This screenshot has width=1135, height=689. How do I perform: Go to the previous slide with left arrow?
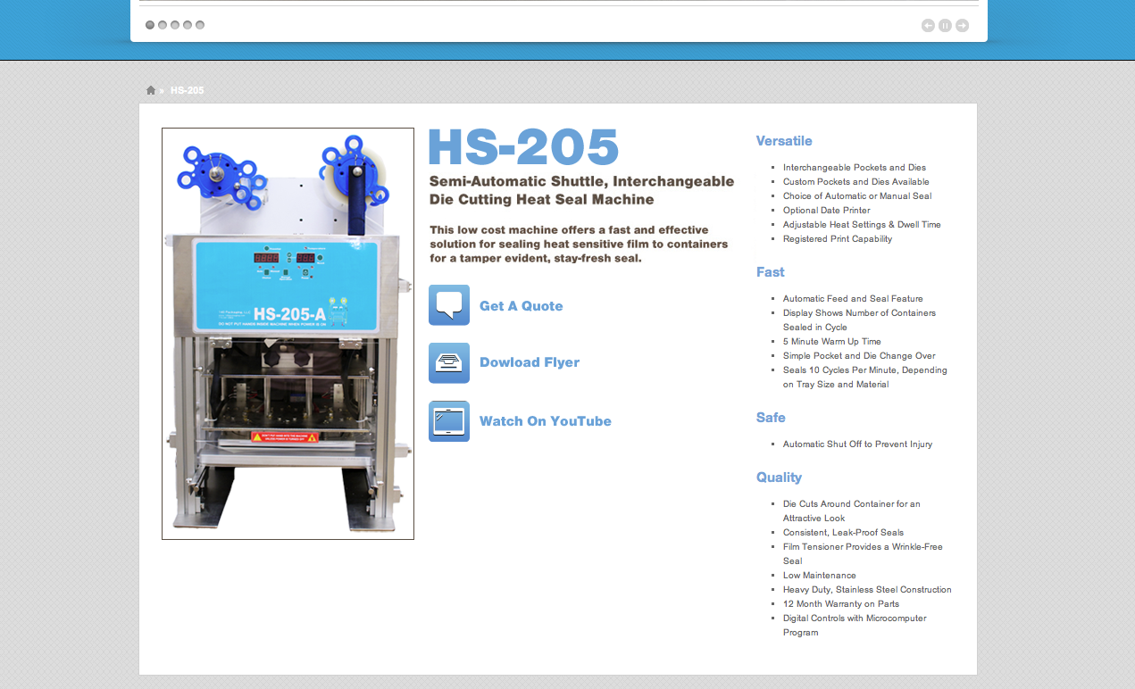(928, 25)
